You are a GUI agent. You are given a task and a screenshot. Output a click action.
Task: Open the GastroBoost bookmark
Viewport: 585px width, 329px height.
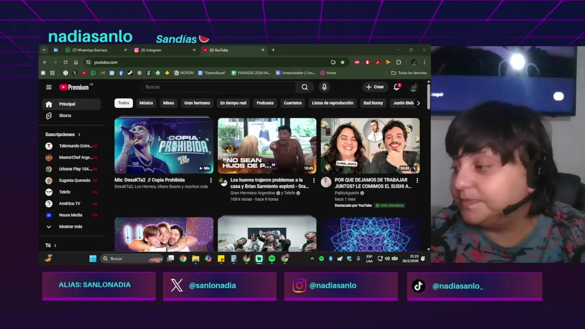(212, 73)
